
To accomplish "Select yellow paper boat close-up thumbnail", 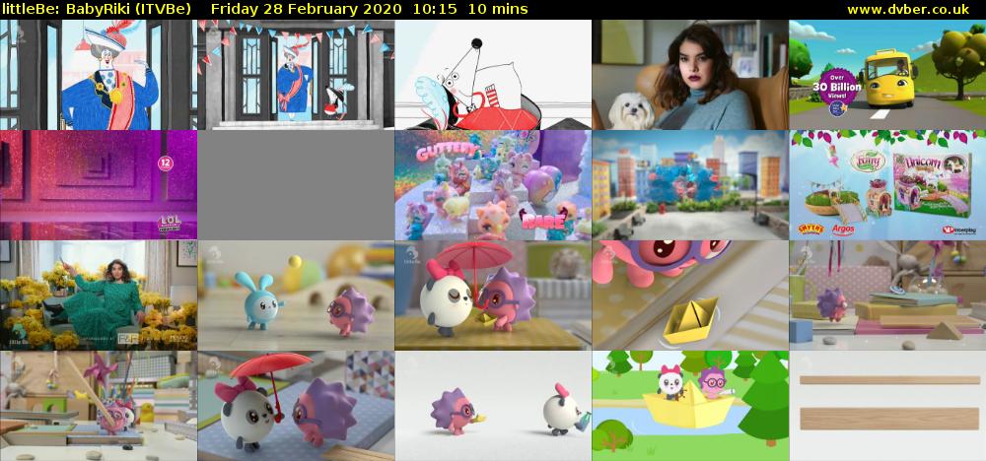I will click(x=690, y=296).
